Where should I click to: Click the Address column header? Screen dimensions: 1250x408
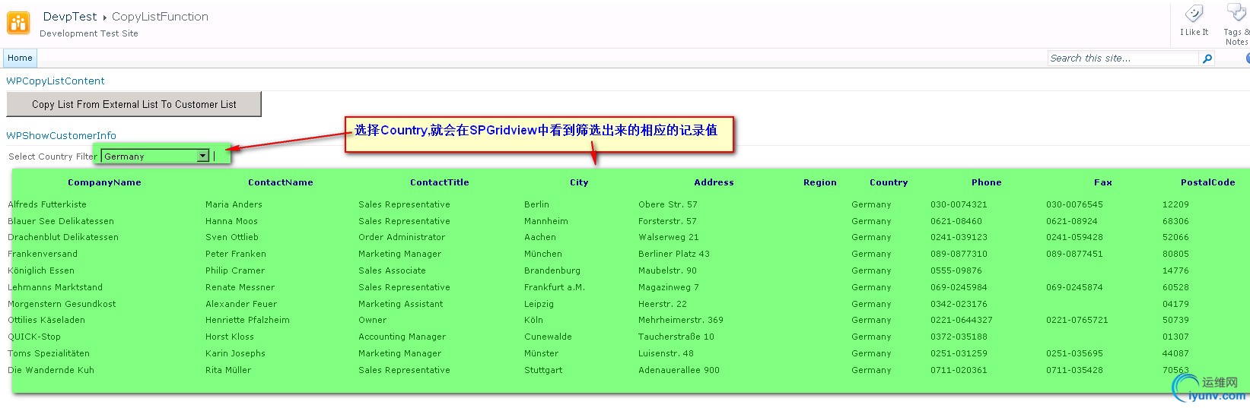(714, 182)
